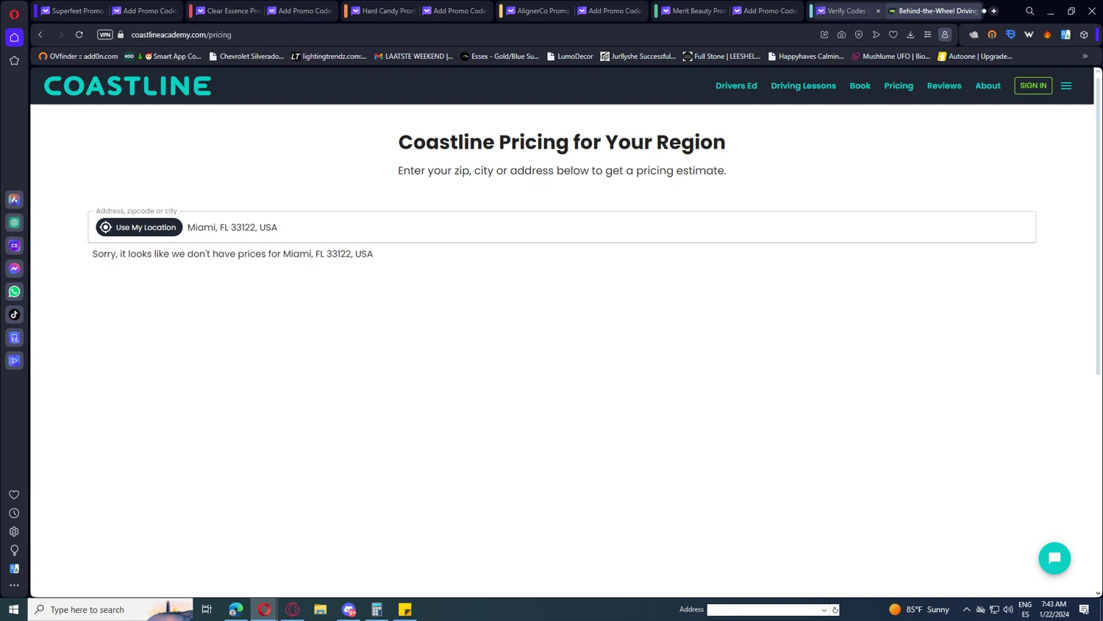Open the sidebar lightbulb icon
Viewport: 1103px width, 621px height.
coord(14,550)
